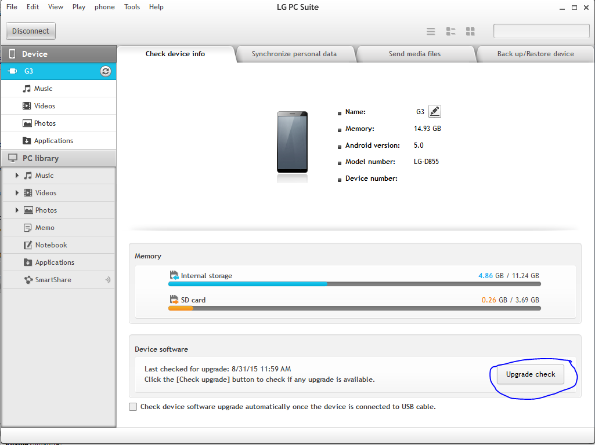The height and width of the screenshot is (445, 595).
Task: Open the View menu
Action: tap(55, 7)
